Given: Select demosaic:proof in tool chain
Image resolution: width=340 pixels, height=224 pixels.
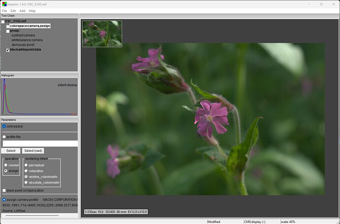Looking at the screenshot, I should tap(23, 45).
